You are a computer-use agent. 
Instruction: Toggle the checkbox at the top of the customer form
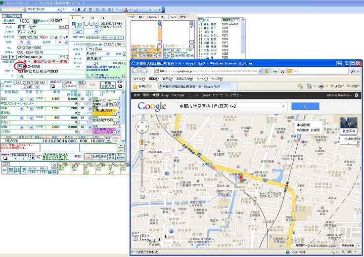coord(4,16)
